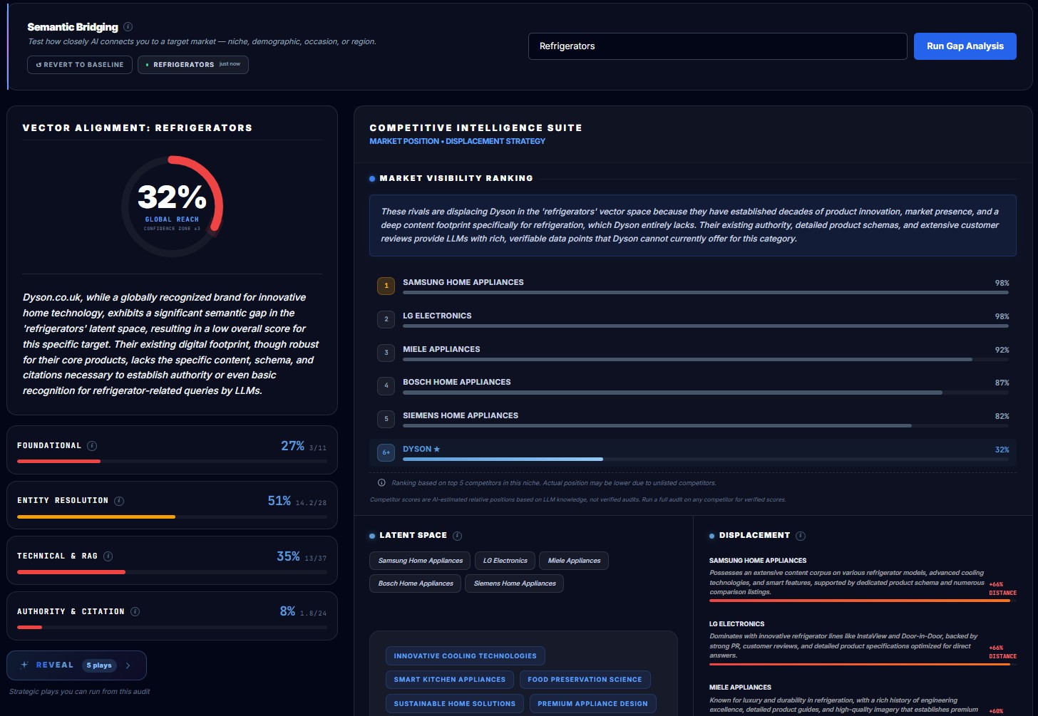1038x716 pixels.
Task: Click rank 2 badge for LG Electronics
Action: click(386, 319)
